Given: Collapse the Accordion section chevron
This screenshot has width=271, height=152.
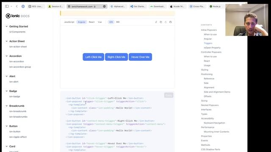Looking at the screenshot, I should pyautogui.click(x=7, y=56).
